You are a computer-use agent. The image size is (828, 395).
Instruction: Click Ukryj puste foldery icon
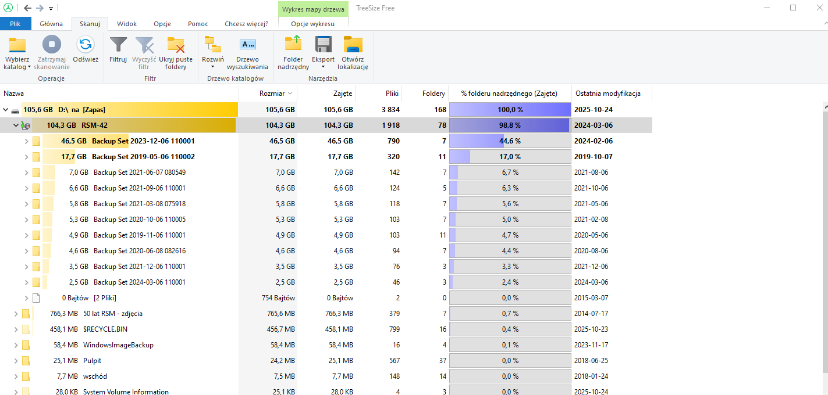pos(176,45)
